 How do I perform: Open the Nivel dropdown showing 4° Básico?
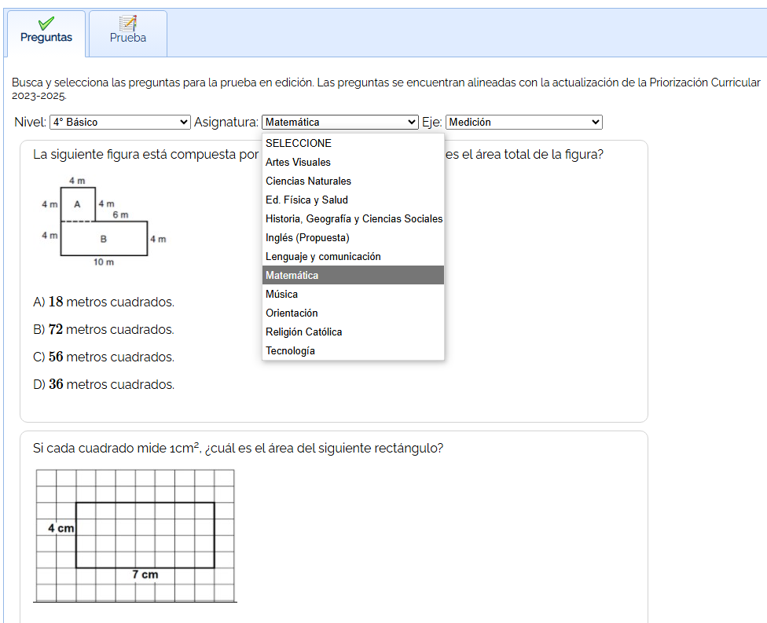[x=119, y=123]
